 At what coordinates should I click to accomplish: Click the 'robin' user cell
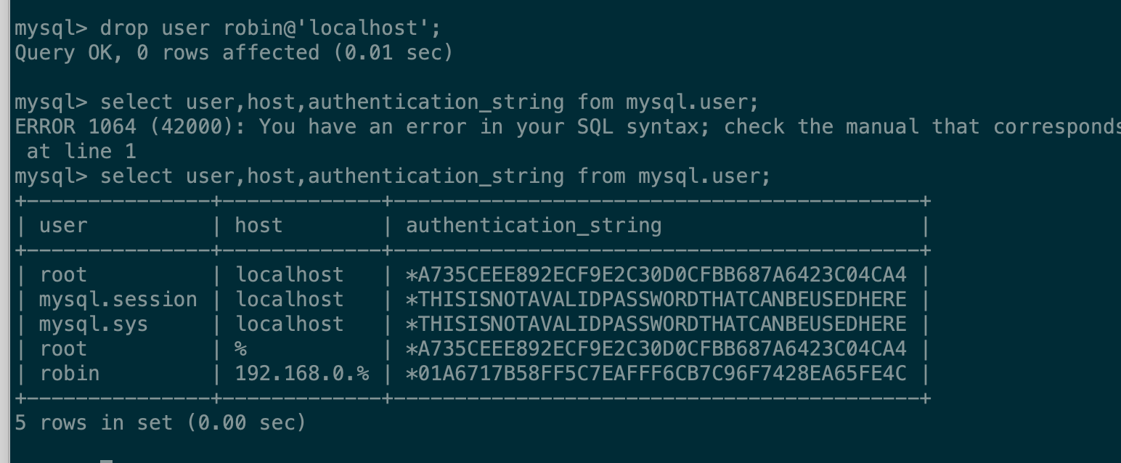point(69,374)
